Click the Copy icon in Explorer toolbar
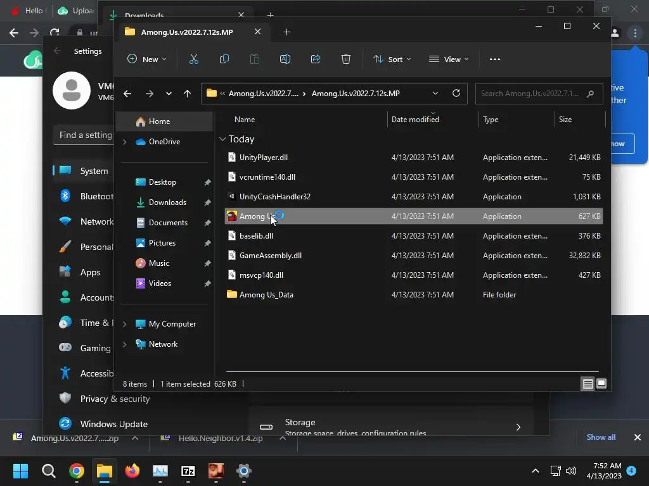 pos(224,59)
